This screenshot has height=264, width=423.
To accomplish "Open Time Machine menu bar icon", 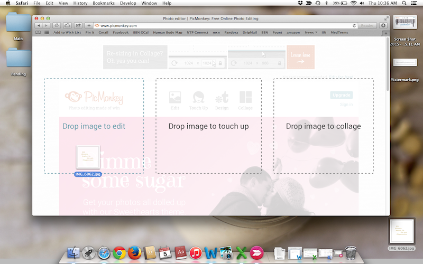I will (318, 3).
